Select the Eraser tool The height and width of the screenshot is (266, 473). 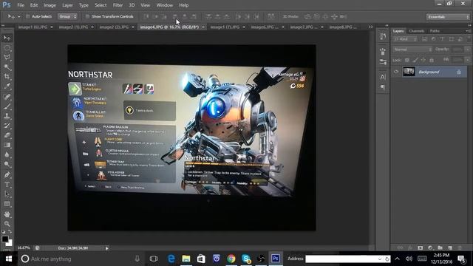point(7,135)
